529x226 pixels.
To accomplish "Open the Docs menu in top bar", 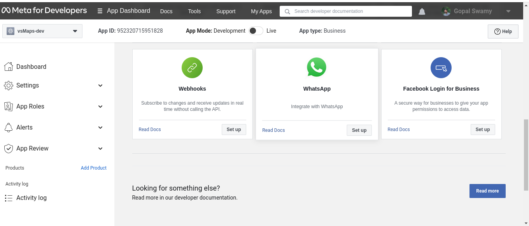I will coord(166,11).
